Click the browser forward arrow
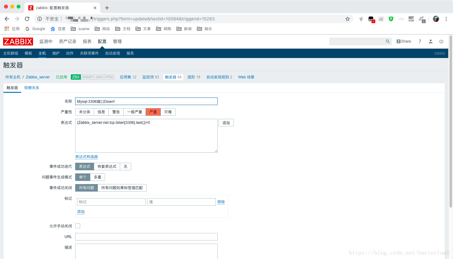This screenshot has height=259, width=453. coord(17,19)
